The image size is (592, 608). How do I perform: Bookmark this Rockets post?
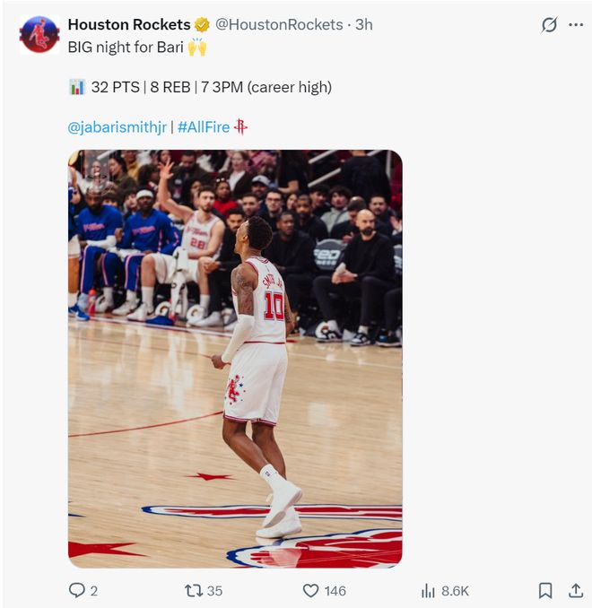coord(544,590)
